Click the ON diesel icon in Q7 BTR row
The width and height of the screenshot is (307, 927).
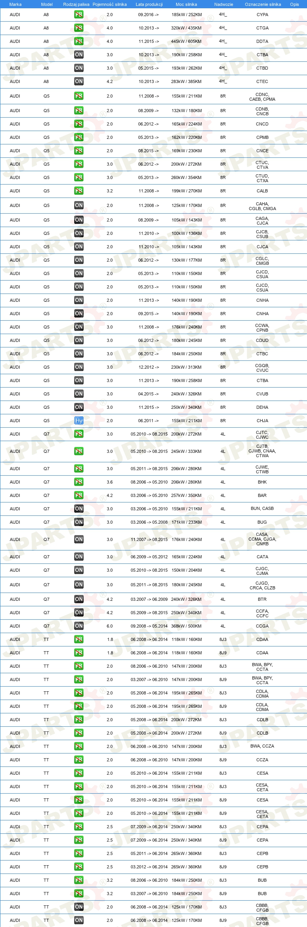[79, 599]
